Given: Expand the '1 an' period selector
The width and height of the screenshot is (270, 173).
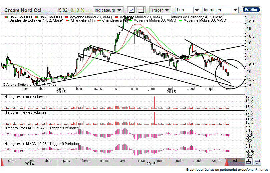Looking at the screenshot, I should pyautogui.click(x=197, y=10).
